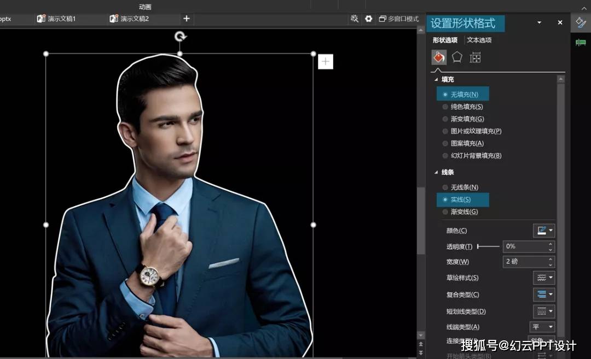Add a new document tab with plus
591x359 pixels.
pos(186,19)
